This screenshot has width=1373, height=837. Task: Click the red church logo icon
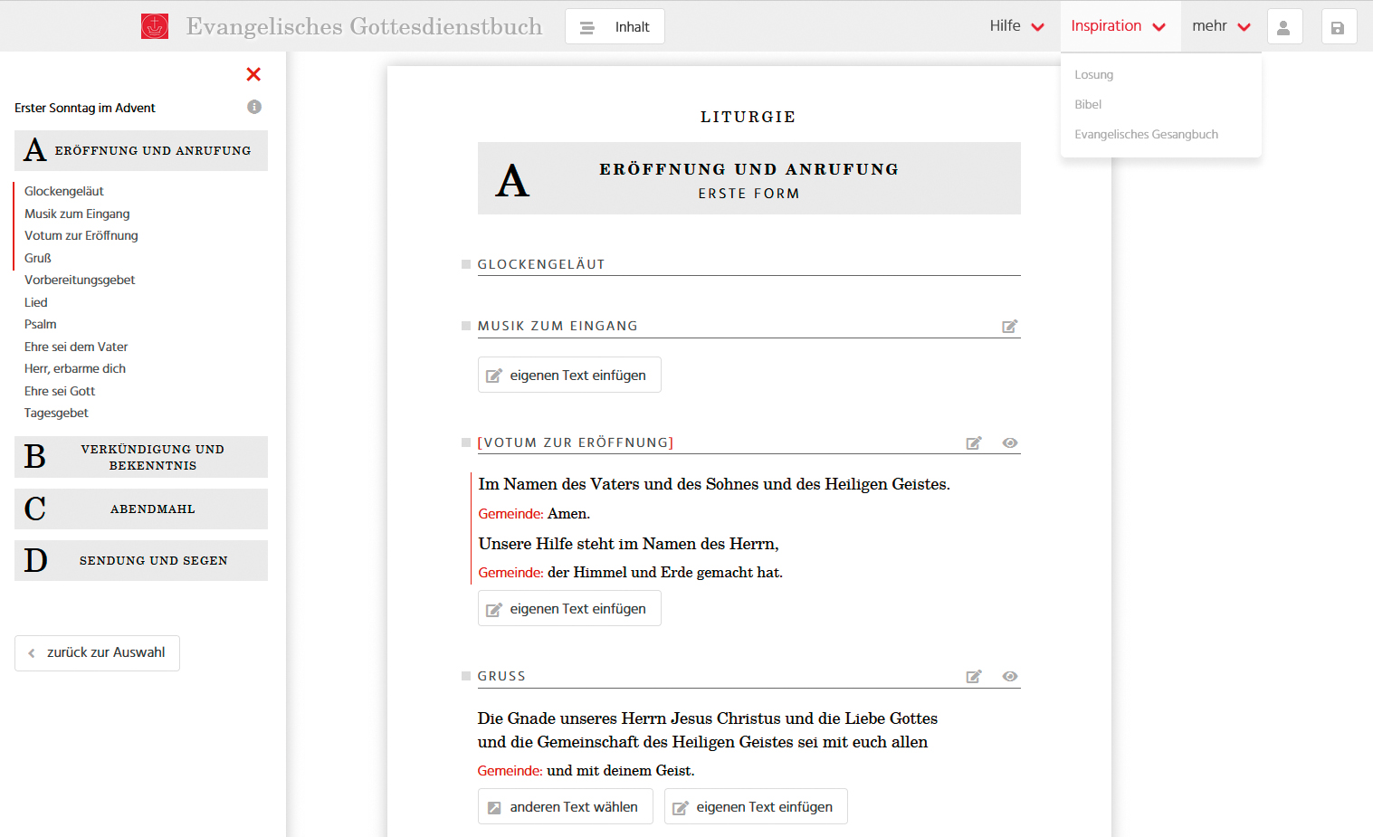155,26
